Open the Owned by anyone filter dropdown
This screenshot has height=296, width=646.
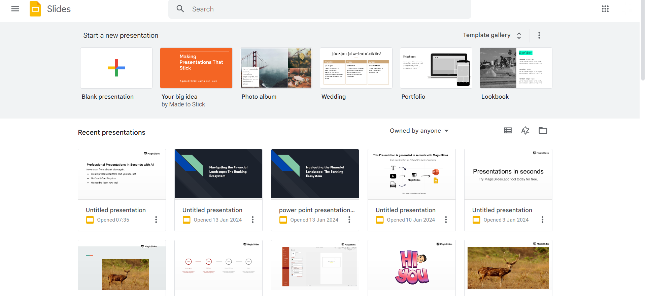pos(419,131)
